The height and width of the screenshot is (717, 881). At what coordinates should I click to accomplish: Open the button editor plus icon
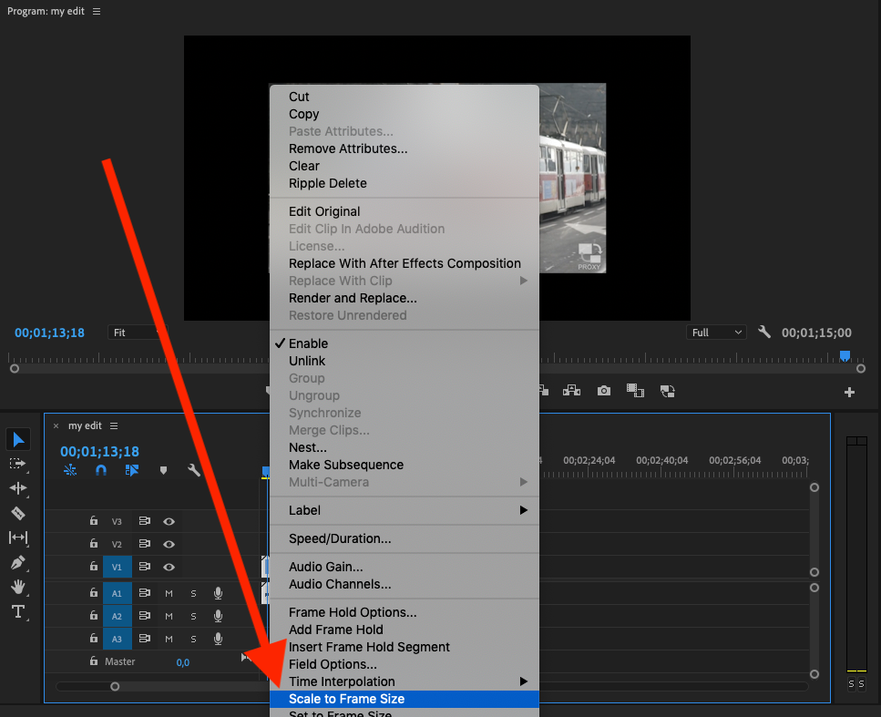pyautogui.click(x=849, y=393)
